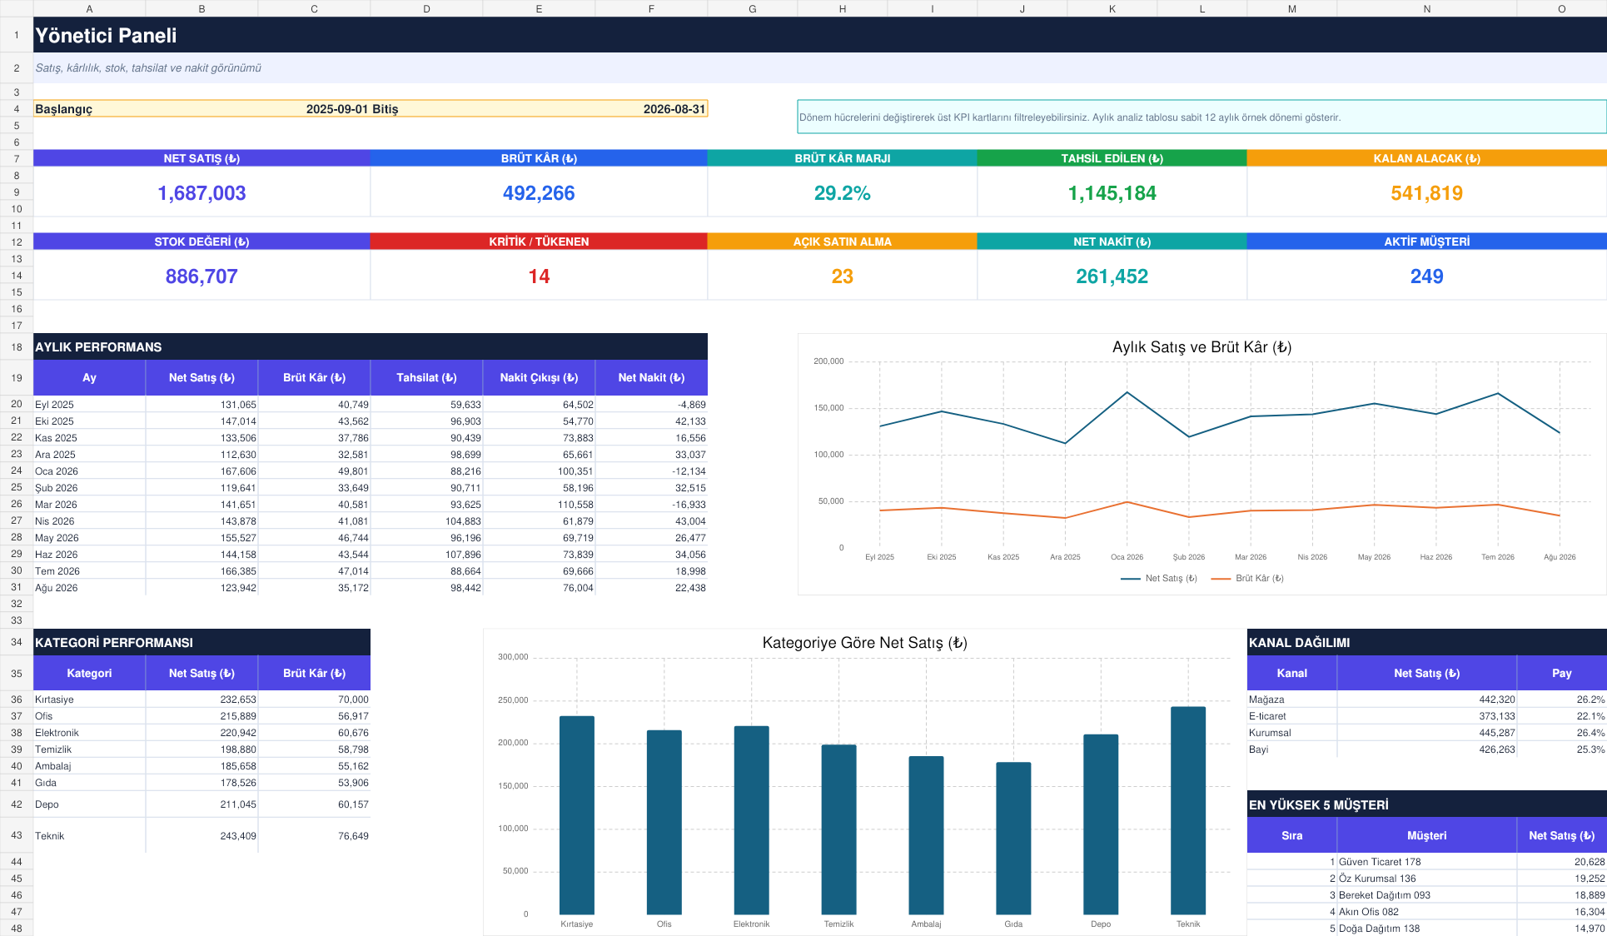Click the period filter note text box
Image resolution: width=1607 pixels, height=936 pixels.
point(1202,117)
